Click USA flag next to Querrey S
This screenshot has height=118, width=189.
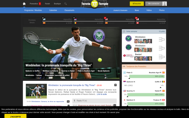(124, 91)
